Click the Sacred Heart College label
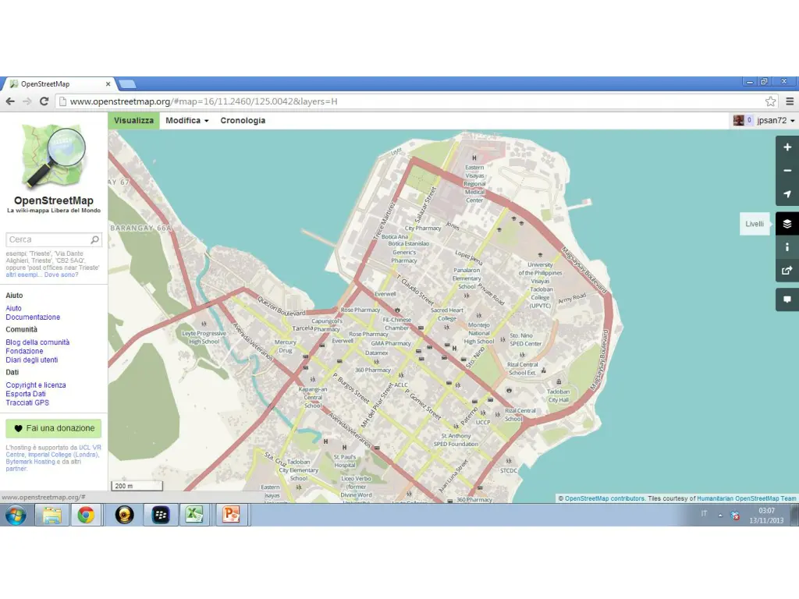 447,314
